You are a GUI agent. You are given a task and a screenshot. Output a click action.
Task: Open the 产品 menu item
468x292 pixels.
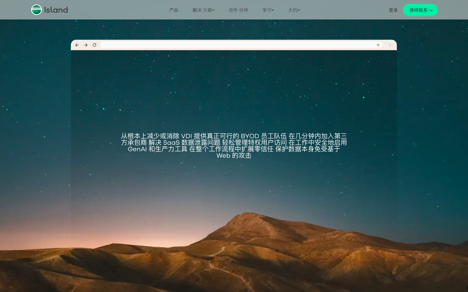click(174, 10)
